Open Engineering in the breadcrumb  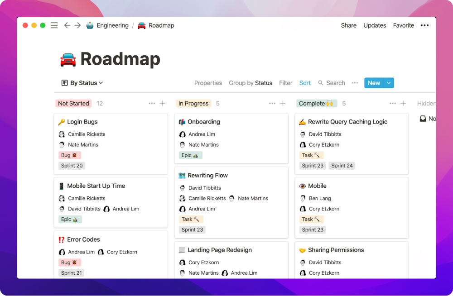point(113,25)
